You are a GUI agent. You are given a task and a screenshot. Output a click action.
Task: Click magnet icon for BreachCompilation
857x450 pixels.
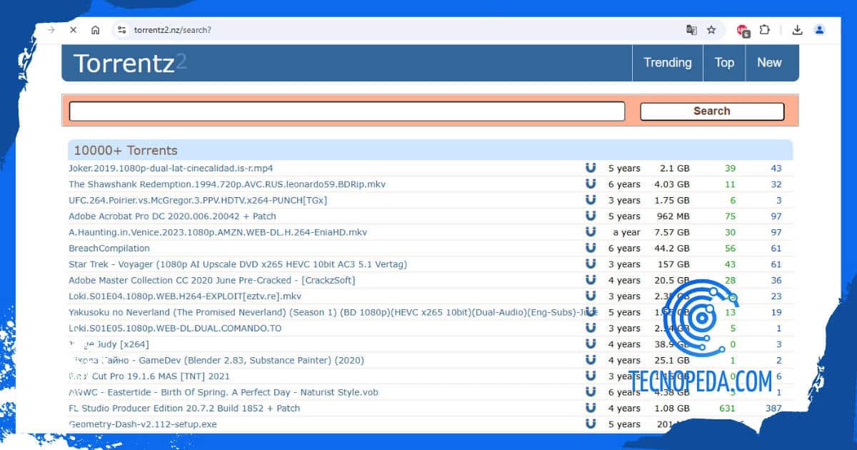pyautogui.click(x=591, y=248)
